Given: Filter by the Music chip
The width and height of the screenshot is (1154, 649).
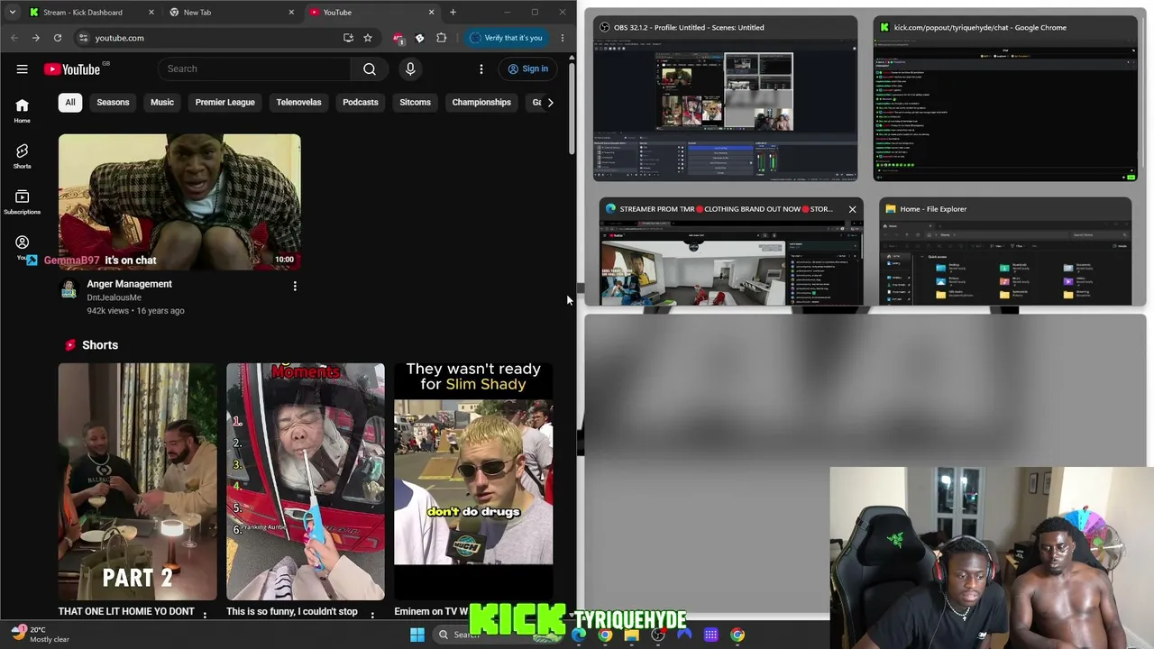Looking at the screenshot, I should tap(162, 102).
